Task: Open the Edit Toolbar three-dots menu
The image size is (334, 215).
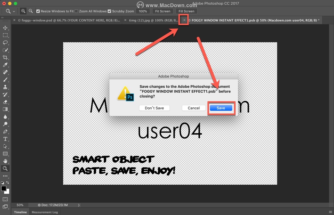Action: click(x=5, y=176)
